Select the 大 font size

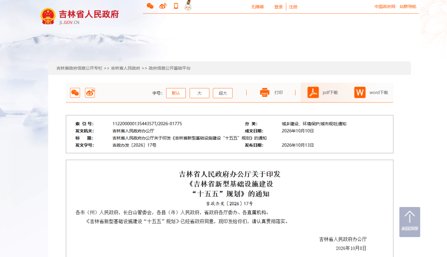coord(199,93)
